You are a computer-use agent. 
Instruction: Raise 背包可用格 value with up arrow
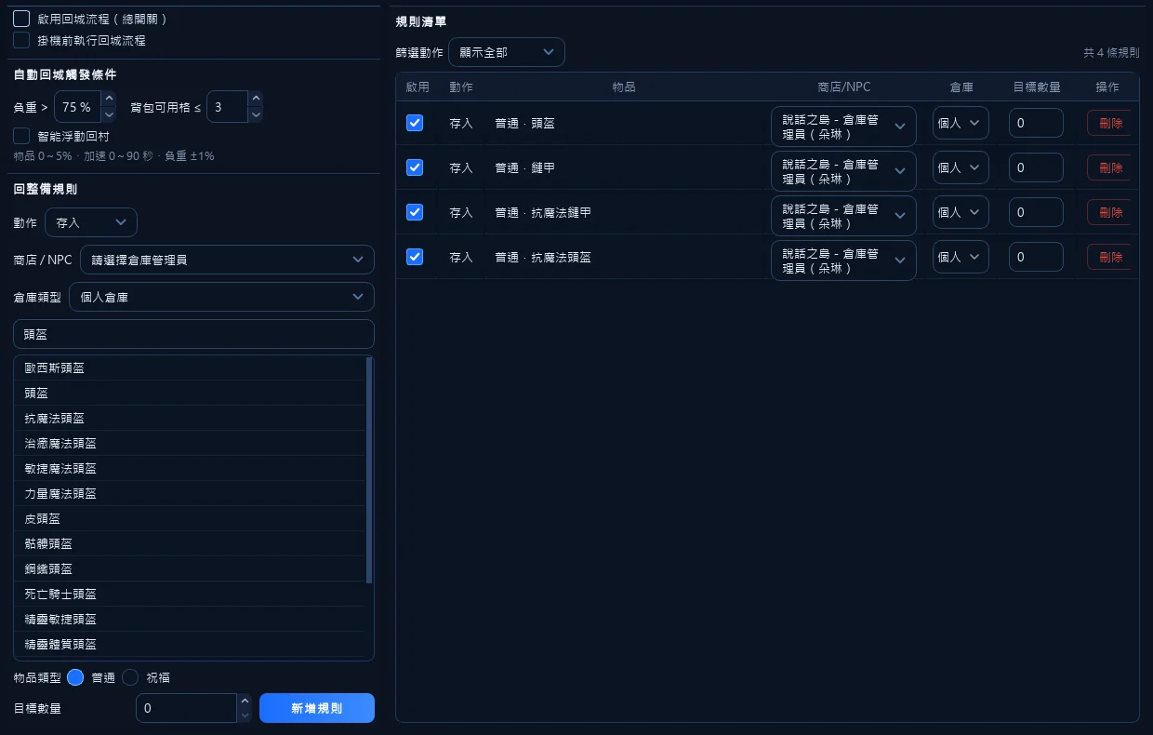coord(256,99)
